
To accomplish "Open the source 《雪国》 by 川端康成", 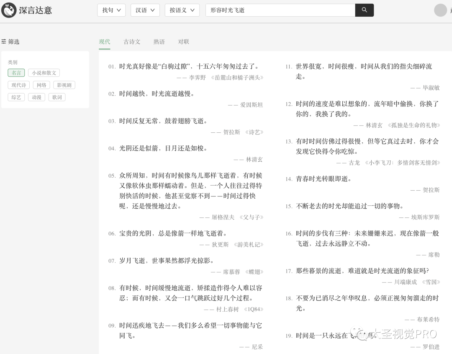I will tap(431, 282).
